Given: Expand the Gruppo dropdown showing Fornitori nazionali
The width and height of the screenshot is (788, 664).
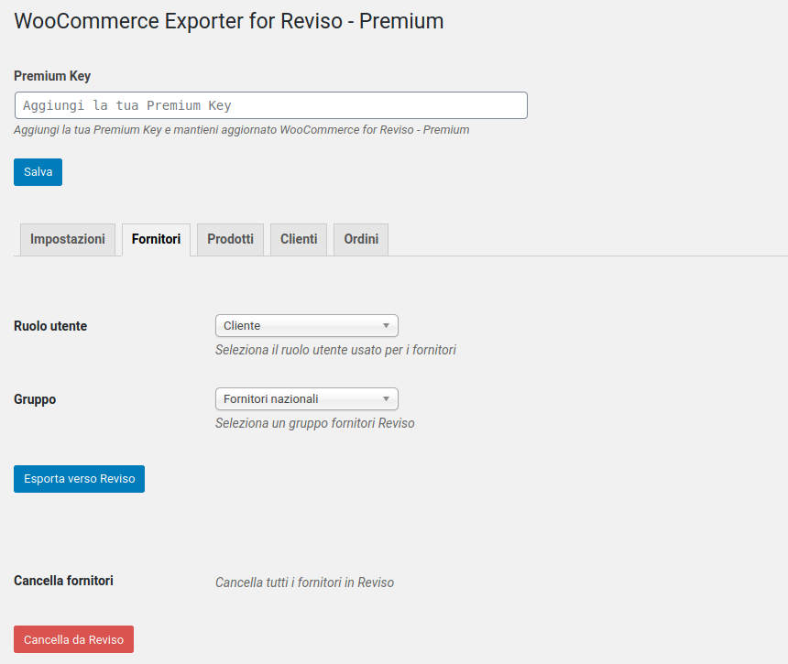Looking at the screenshot, I should tap(307, 398).
